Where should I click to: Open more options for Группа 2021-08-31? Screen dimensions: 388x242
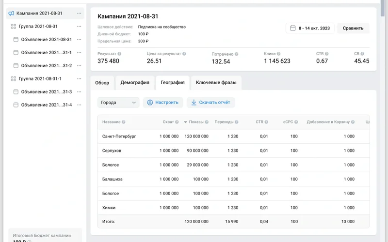79,27
